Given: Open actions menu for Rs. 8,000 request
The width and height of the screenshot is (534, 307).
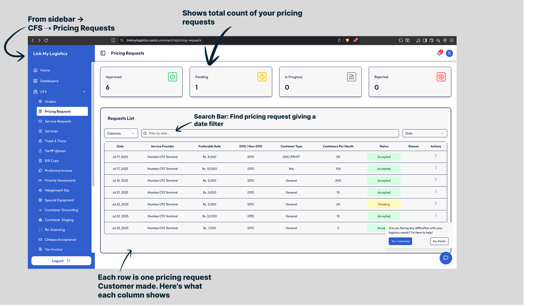Looking at the screenshot, I should coord(436,156).
